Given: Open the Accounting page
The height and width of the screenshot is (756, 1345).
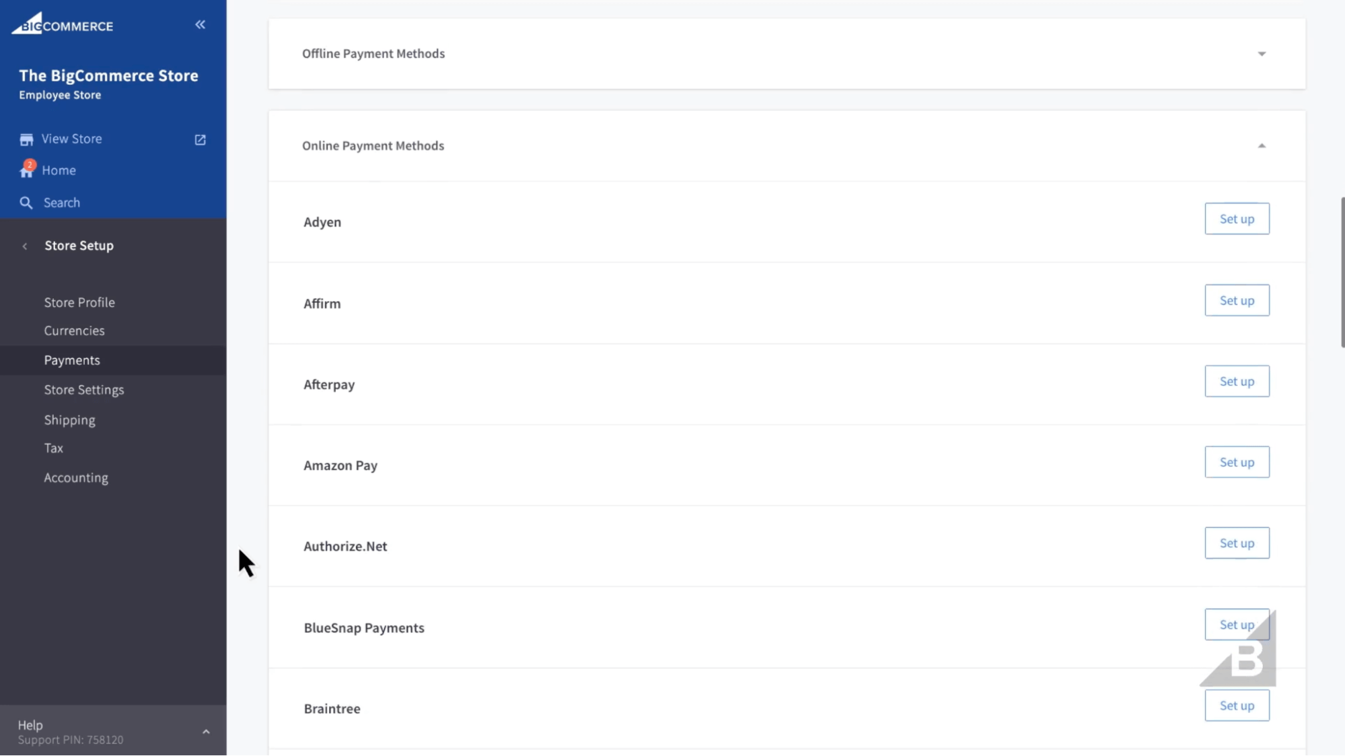Looking at the screenshot, I should tap(76, 478).
